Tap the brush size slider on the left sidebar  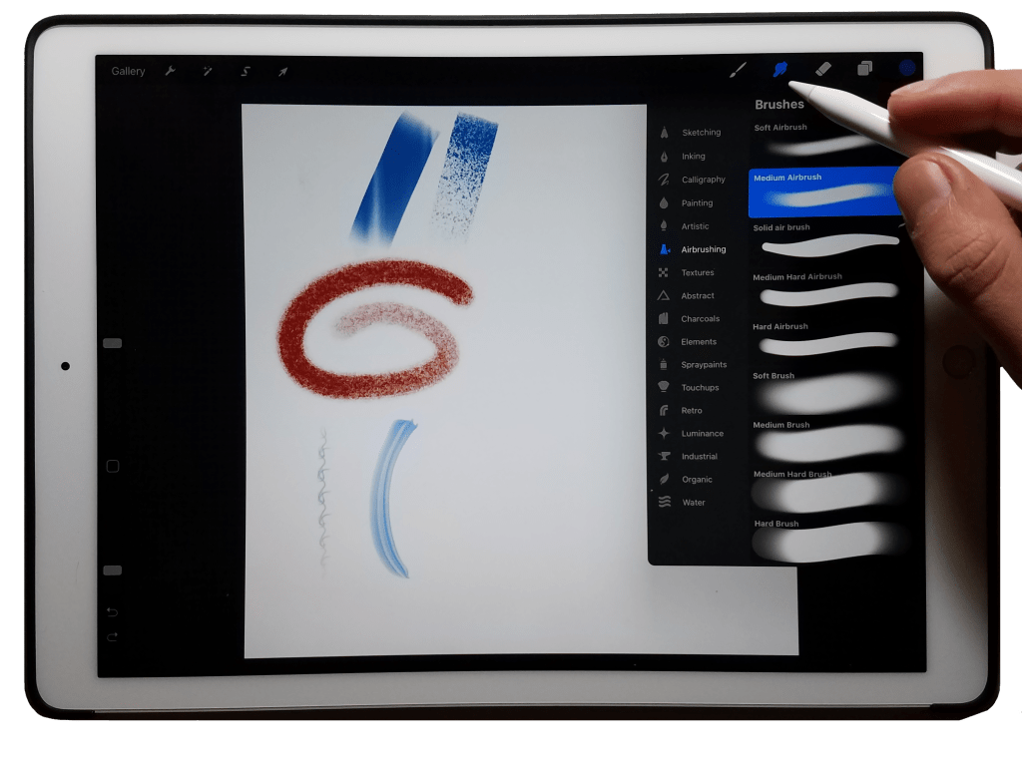pos(112,341)
